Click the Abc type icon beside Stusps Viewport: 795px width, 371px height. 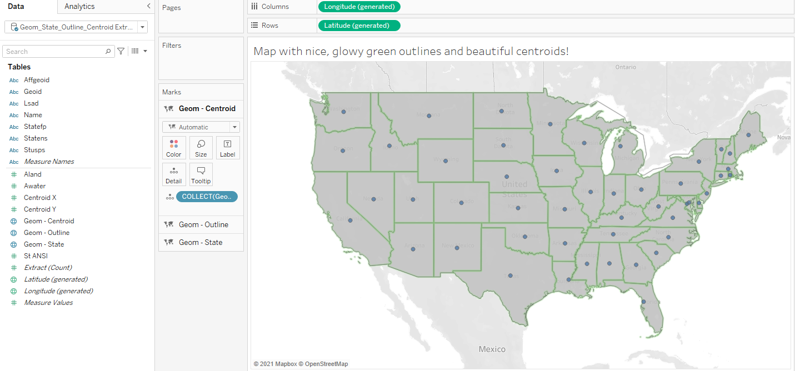(14, 151)
